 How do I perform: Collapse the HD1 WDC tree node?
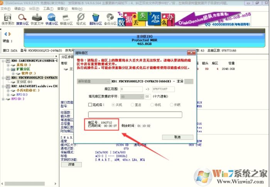click(x=3, y=78)
